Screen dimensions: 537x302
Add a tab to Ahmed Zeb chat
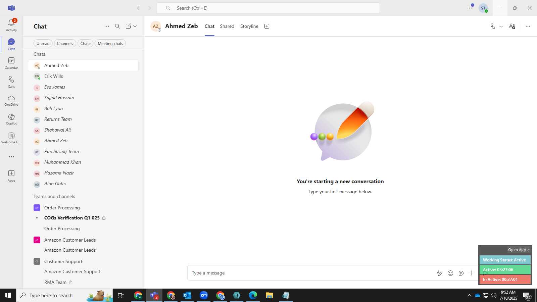pos(267,26)
